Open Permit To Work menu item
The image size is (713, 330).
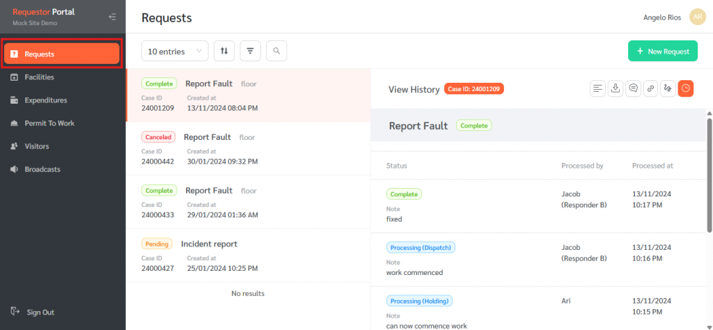[x=49, y=123]
